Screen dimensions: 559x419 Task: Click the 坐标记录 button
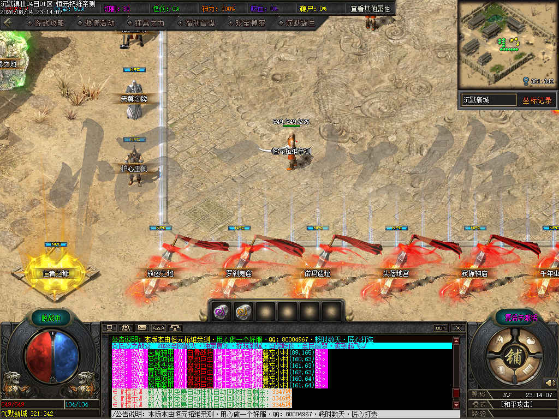tap(537, 100)
